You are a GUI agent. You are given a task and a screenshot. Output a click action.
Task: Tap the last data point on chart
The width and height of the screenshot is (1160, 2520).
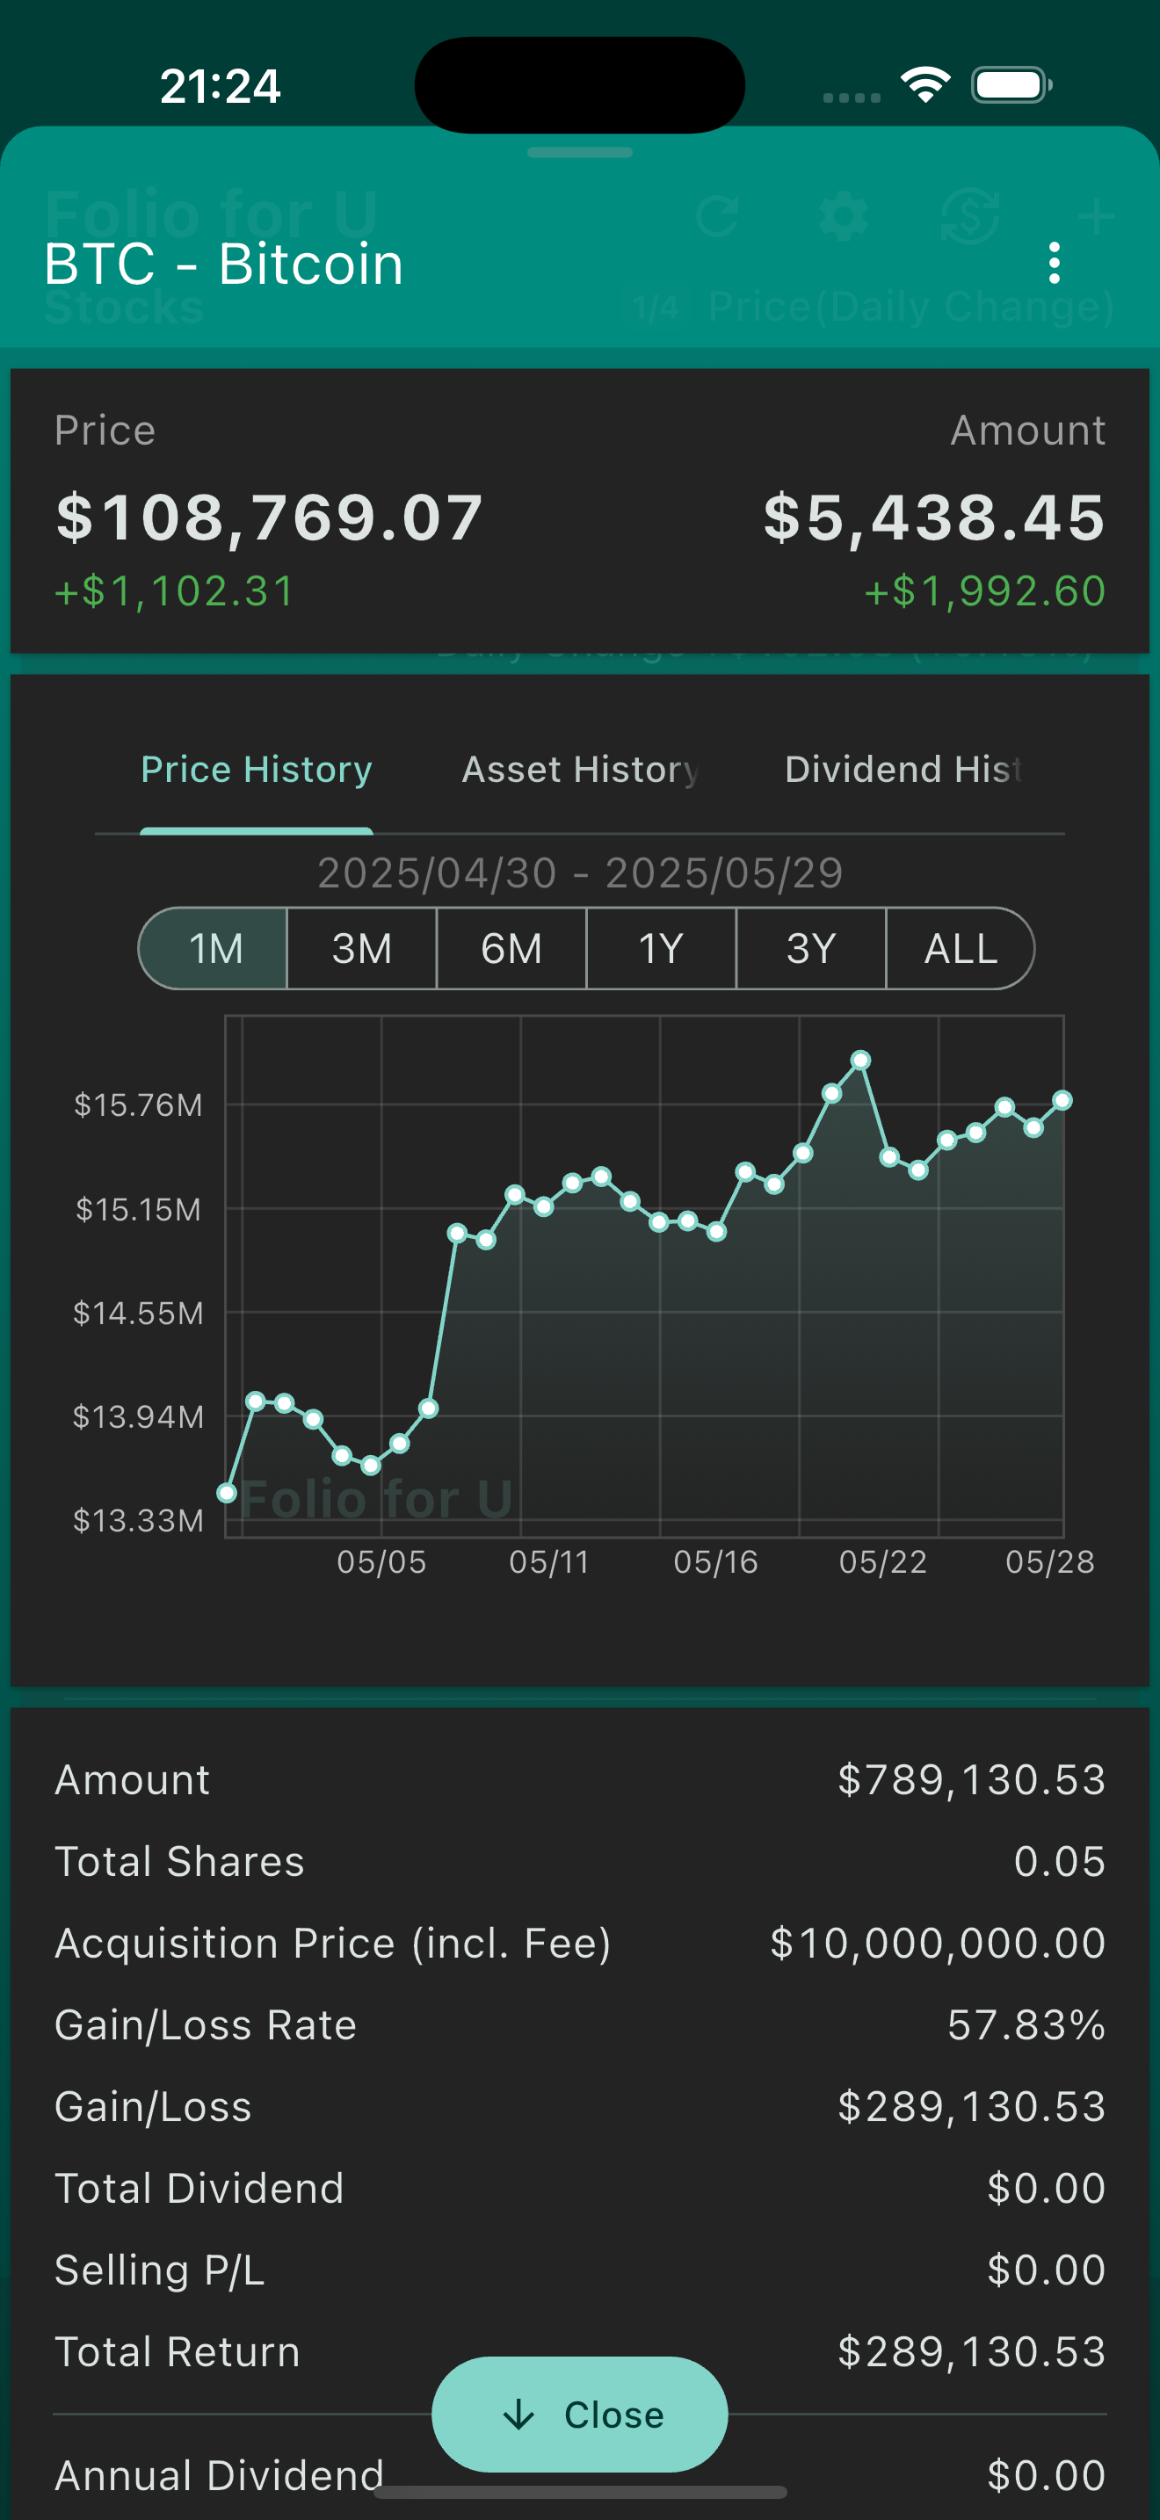[x=1063, y=1101]
